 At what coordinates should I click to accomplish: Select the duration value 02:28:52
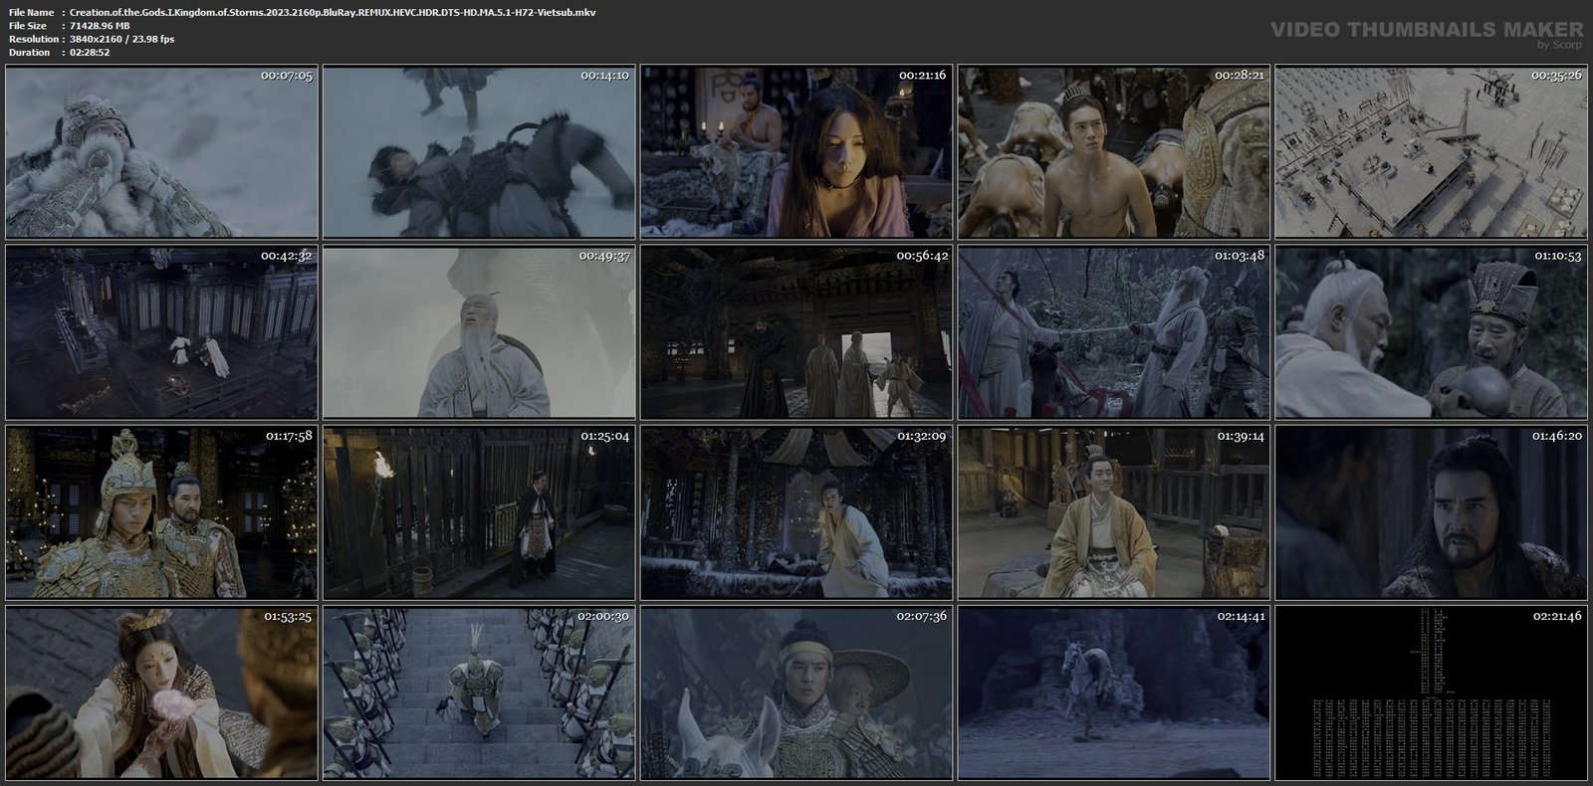click(90, 52)
